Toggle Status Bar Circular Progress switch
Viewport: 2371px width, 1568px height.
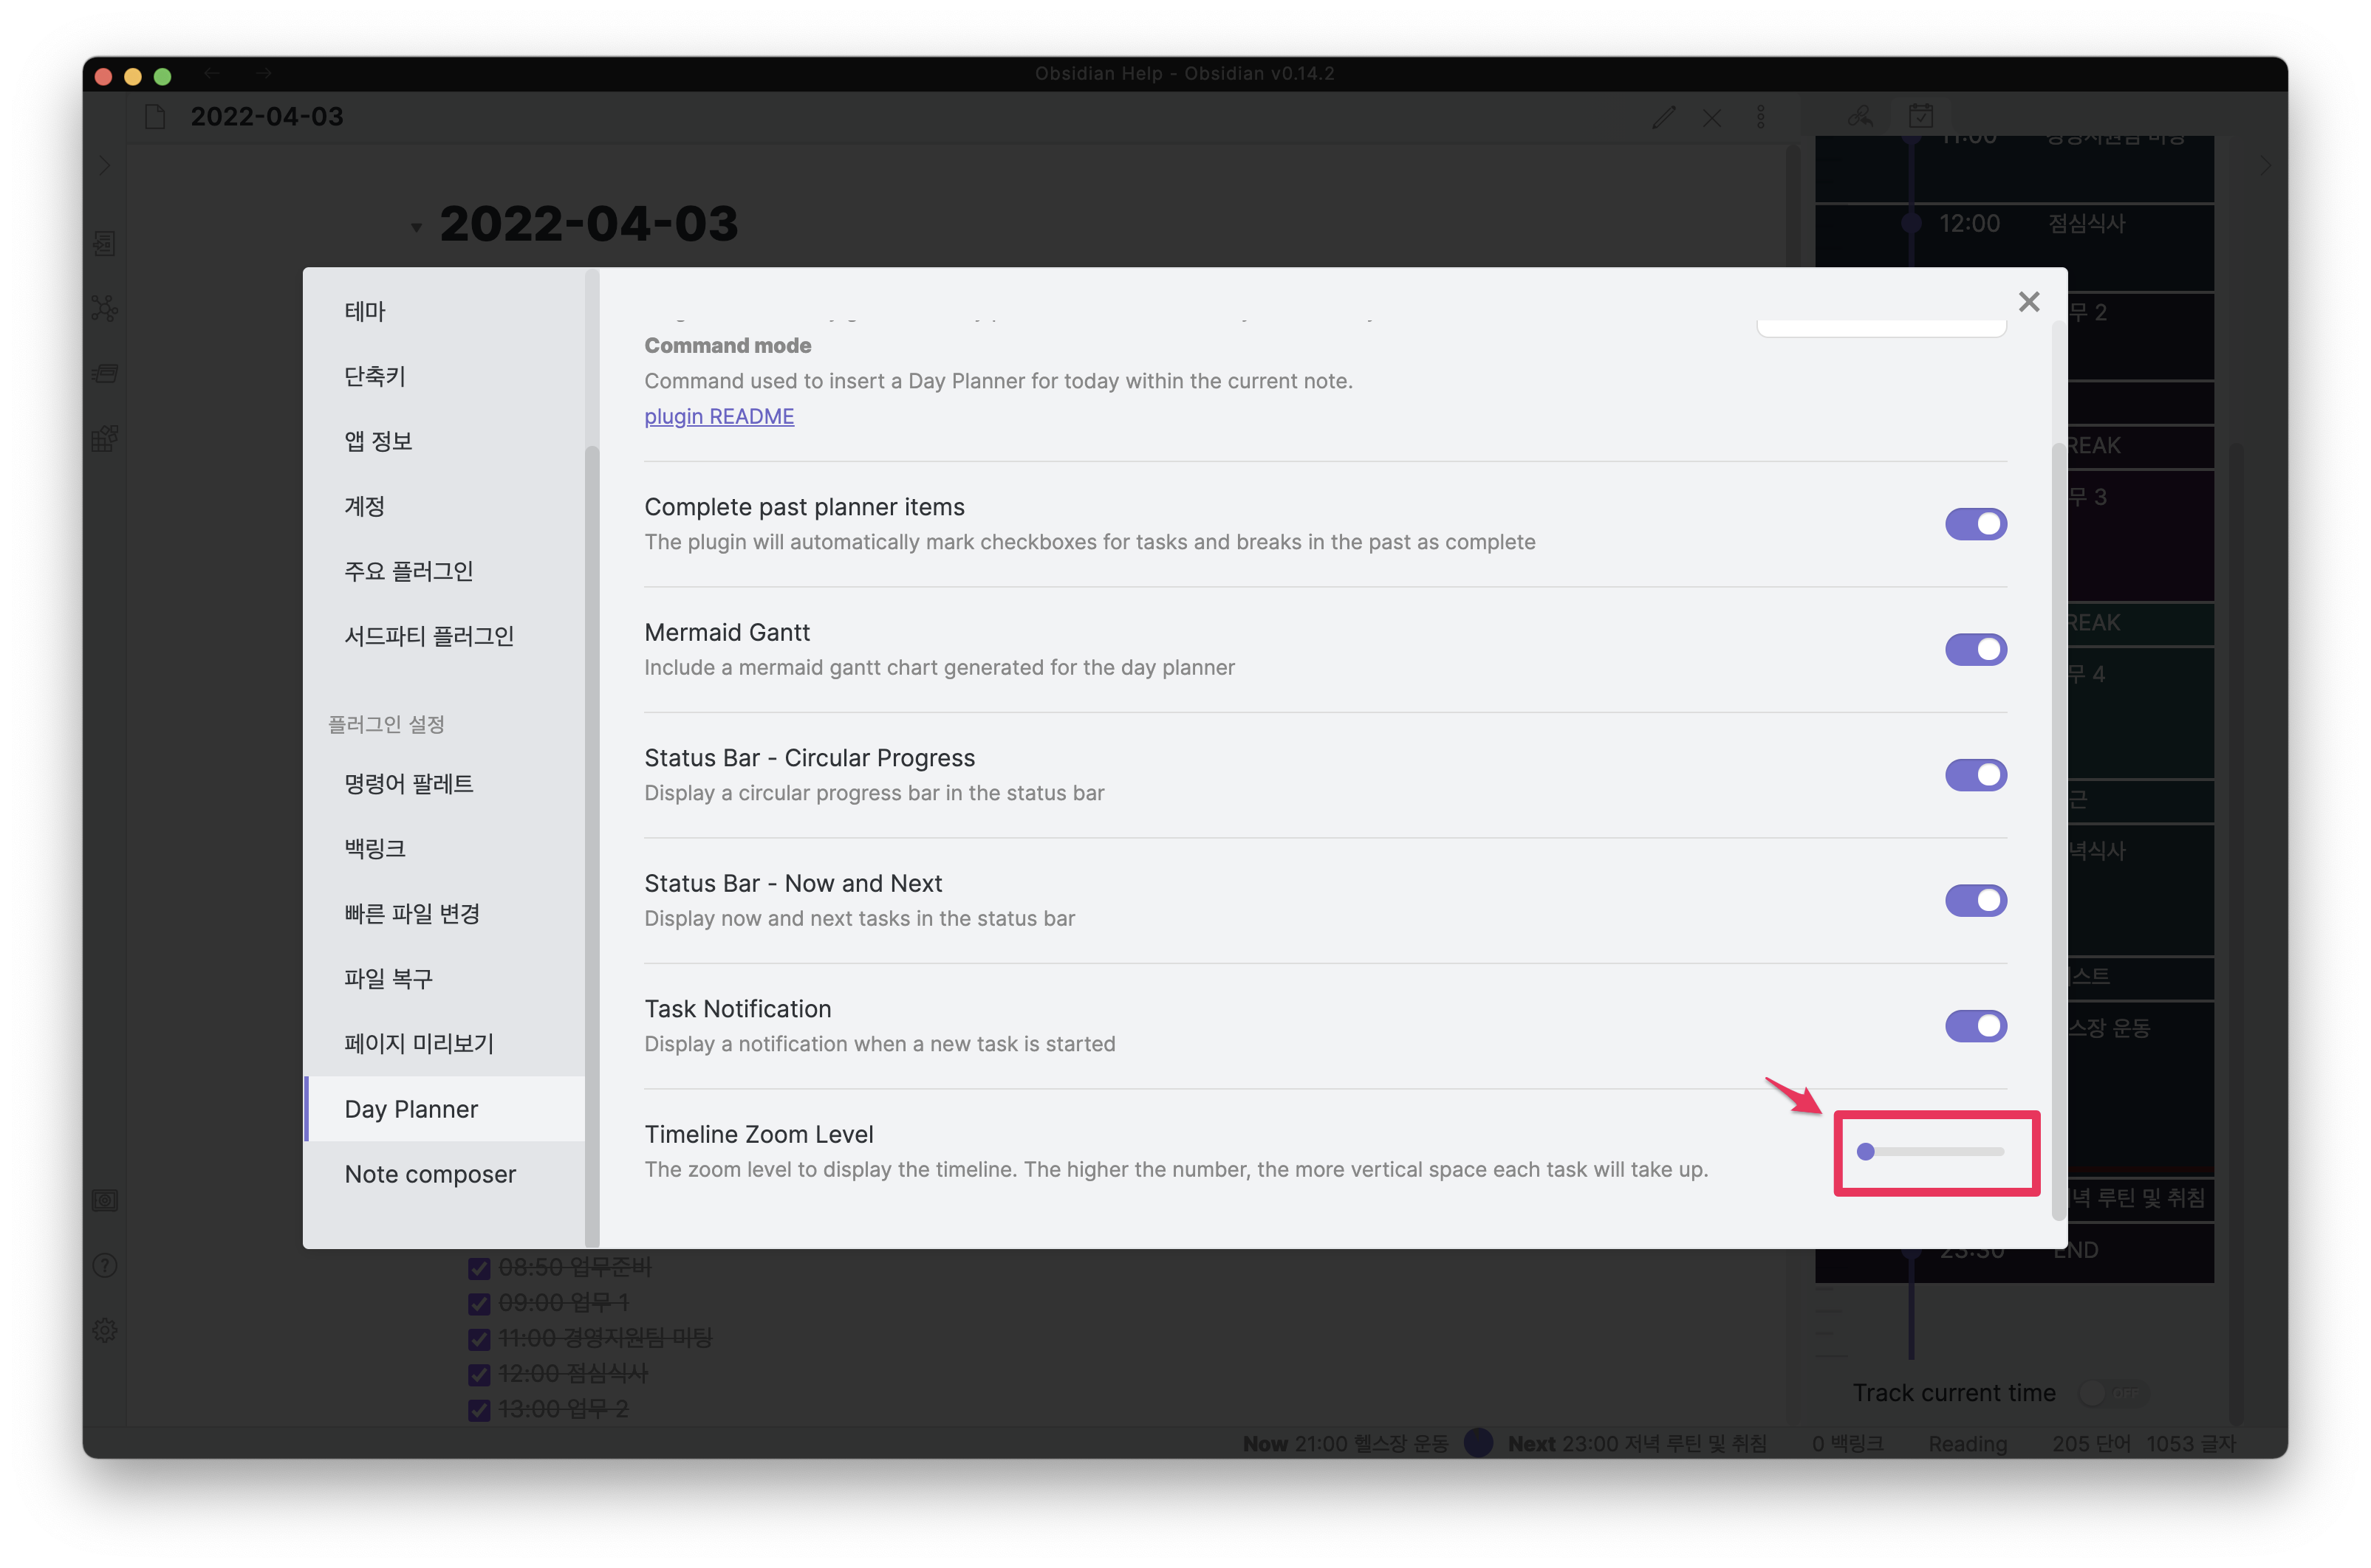[x=1975, y=775]
